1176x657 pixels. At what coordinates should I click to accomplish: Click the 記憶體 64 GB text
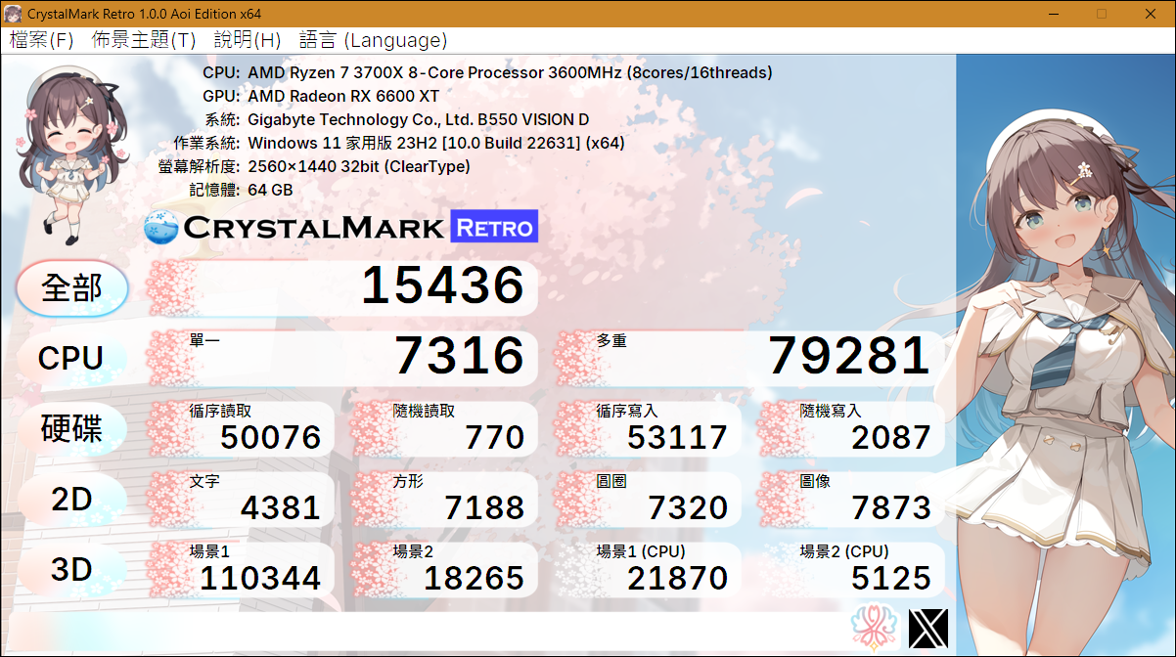point(270,190)
